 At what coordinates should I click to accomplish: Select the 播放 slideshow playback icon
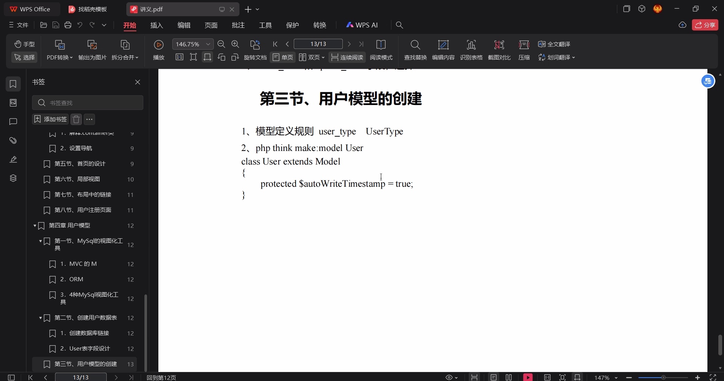pos(158,50)
